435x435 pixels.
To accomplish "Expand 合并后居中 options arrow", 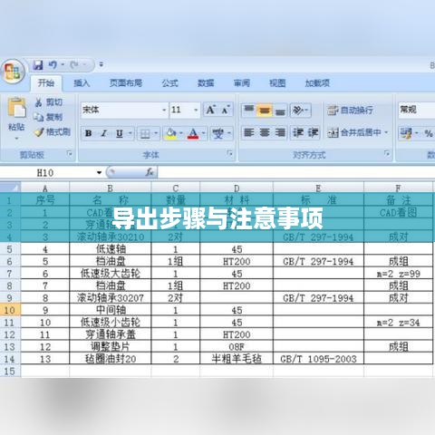I will pos(386,132).
